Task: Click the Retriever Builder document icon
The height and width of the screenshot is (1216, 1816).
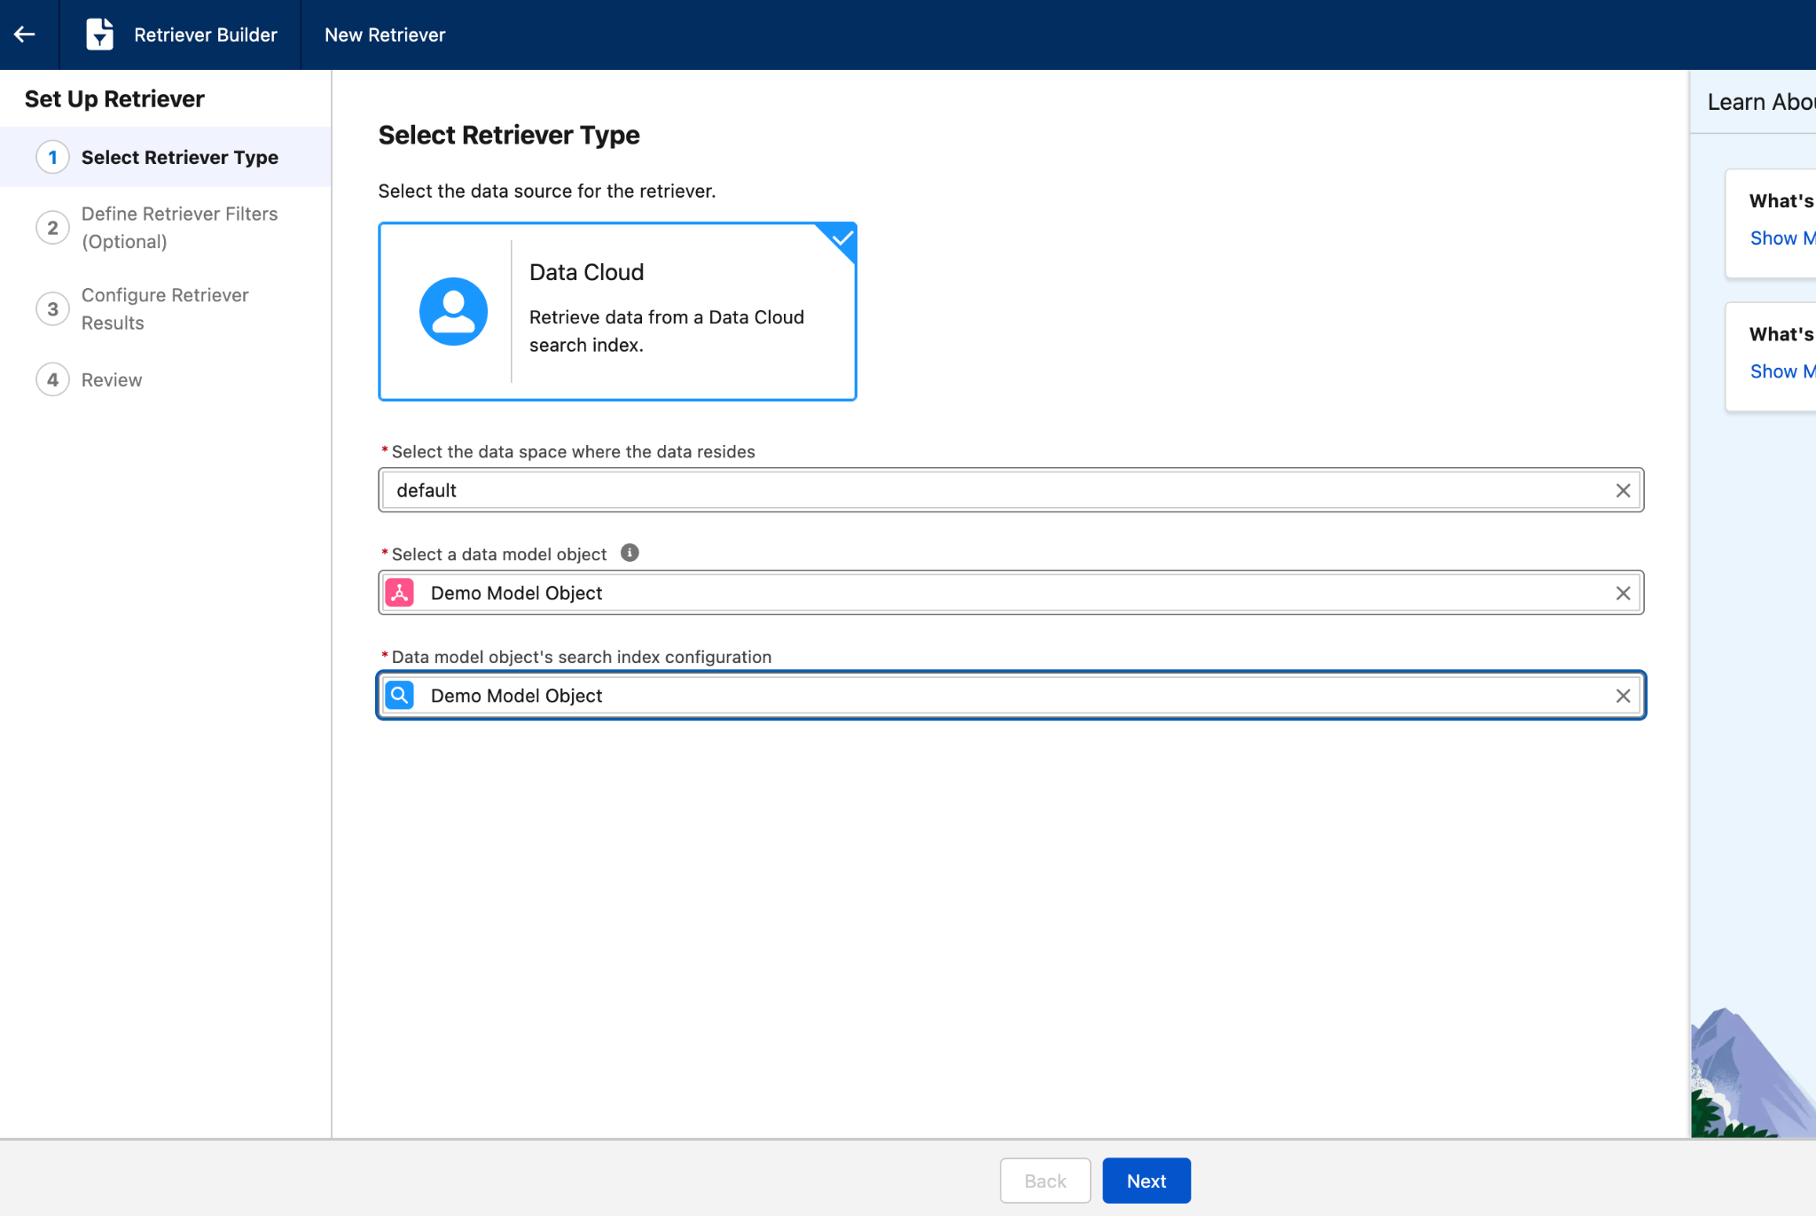Action: (x=99, y=35)
